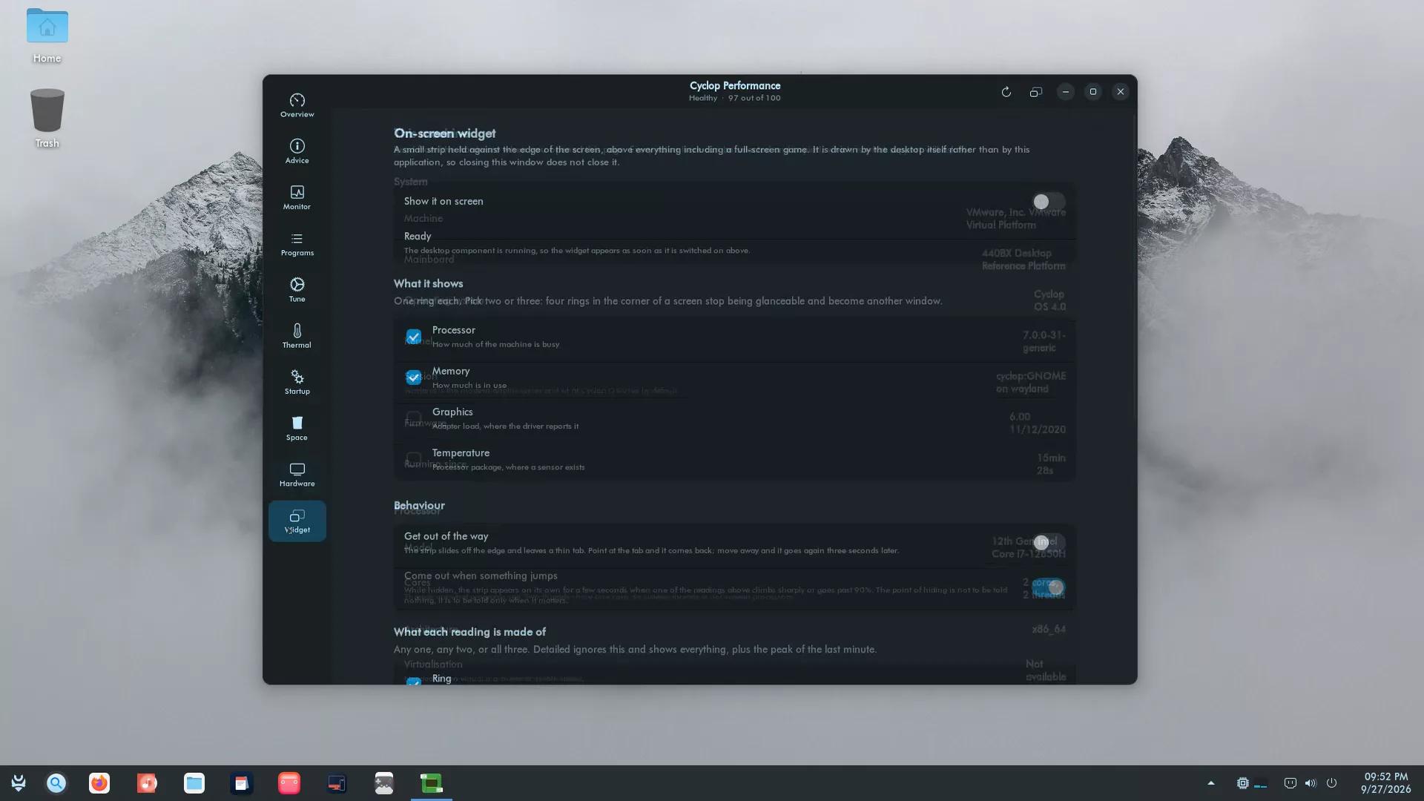Click the 'Behaviour' section heading
1424x801 pixels.
pos(419,505)
